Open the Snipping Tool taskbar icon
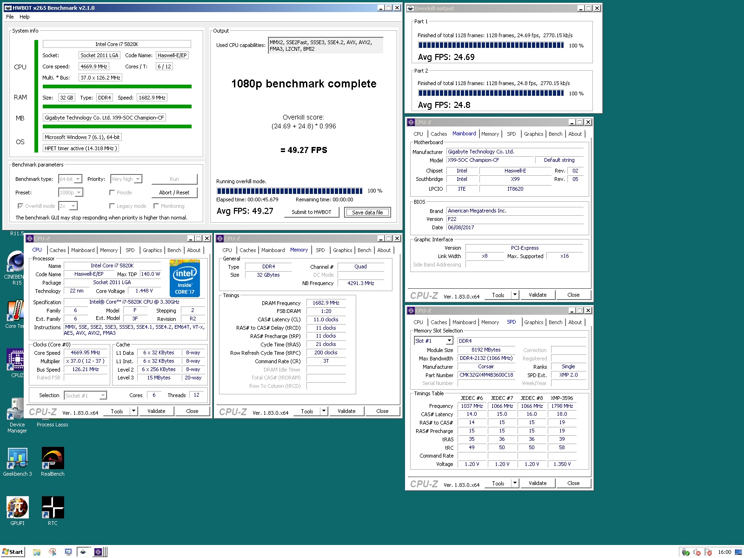The width and height of the screenshot is (744, 558). (53, 552)
